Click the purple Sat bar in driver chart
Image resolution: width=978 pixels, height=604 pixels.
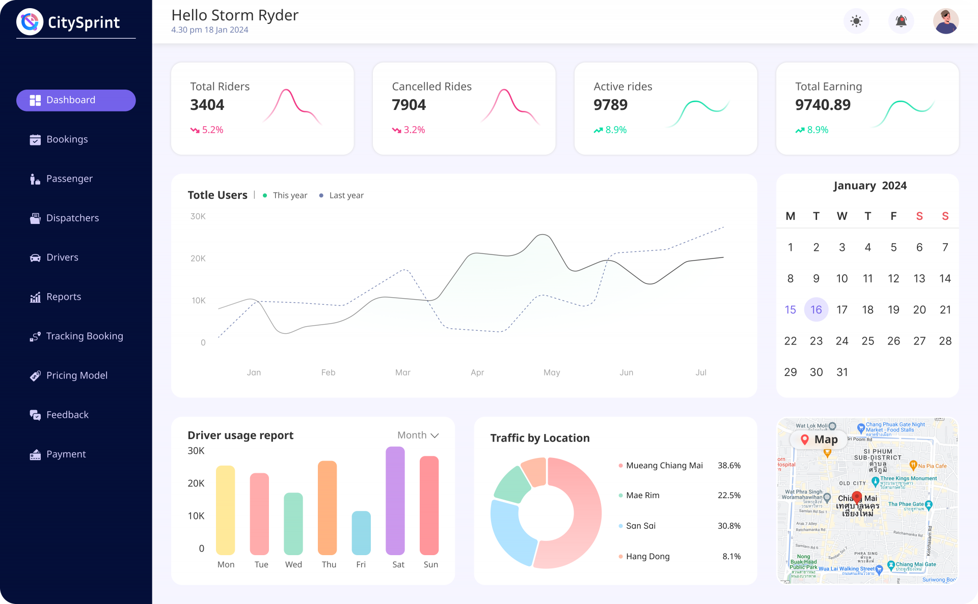point(395,501)
